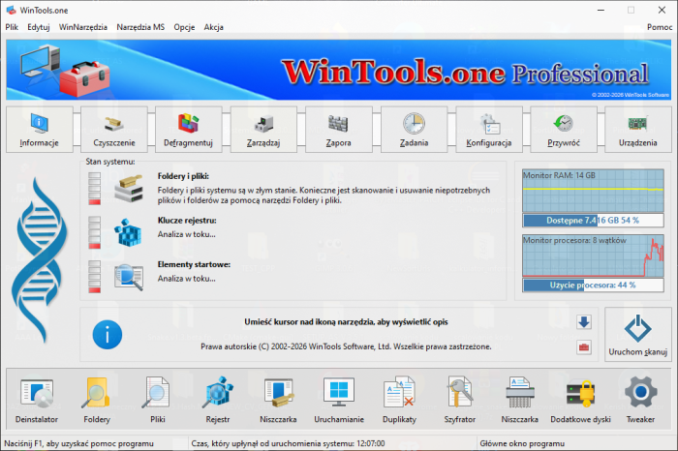Click the 'Prawa autorskie' copyright line
Viewport: 678px width, 451px height.
coord(346,346)
